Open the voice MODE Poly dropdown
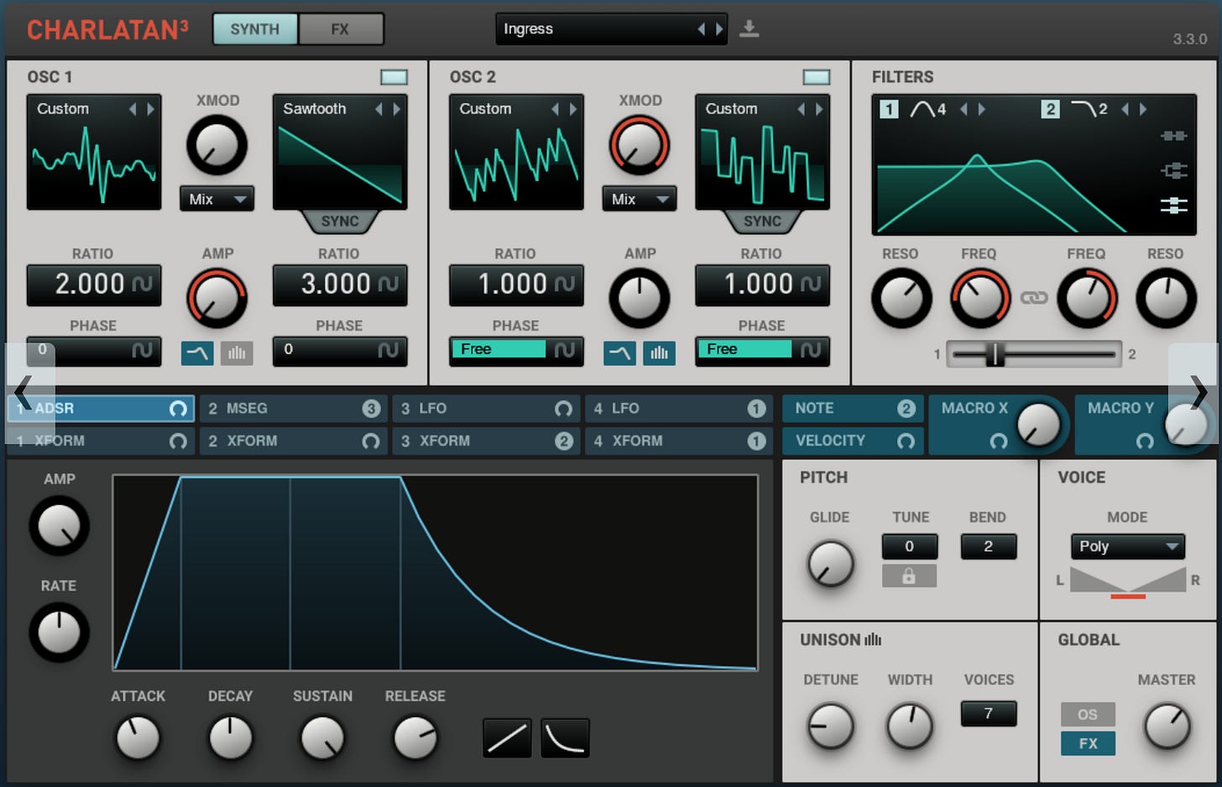Image resolution: width=1222 pixels, height=787 pixels. 1127,547
